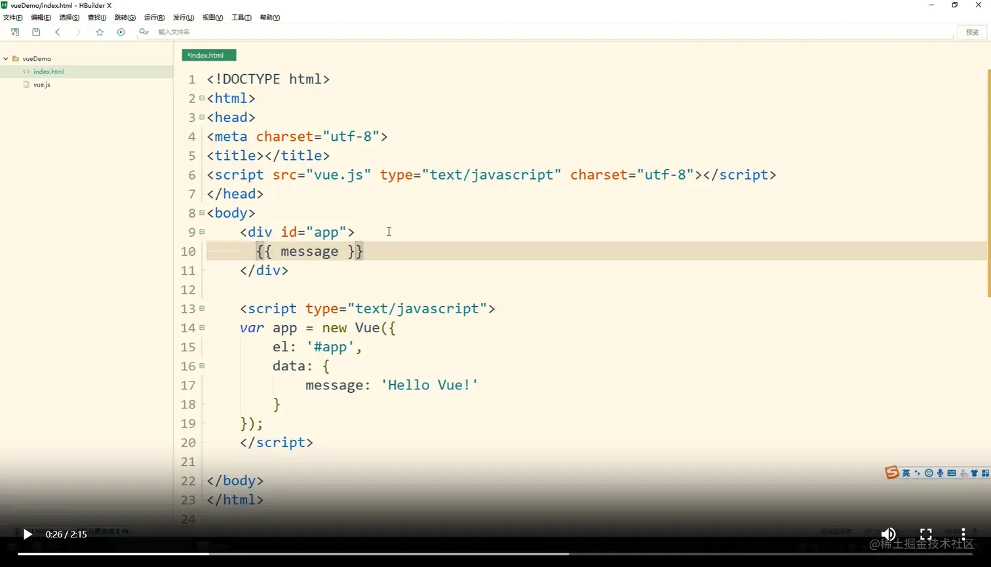The height and width of the screenshot is (567, 991).
Task: Switch to the *index.html editor tab
Action: pos(209,56)
